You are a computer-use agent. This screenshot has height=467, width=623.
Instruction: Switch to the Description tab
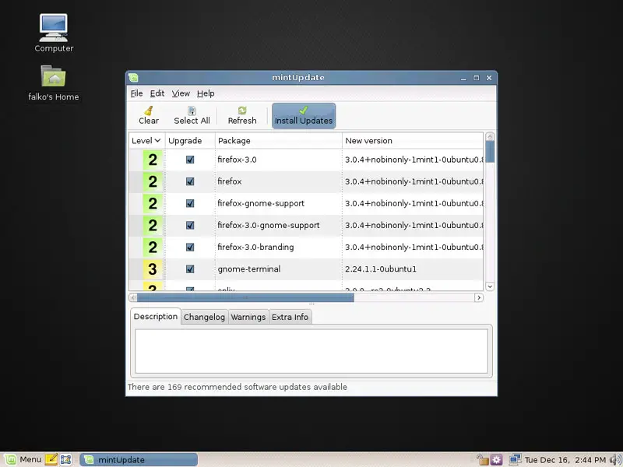point(155,317)
